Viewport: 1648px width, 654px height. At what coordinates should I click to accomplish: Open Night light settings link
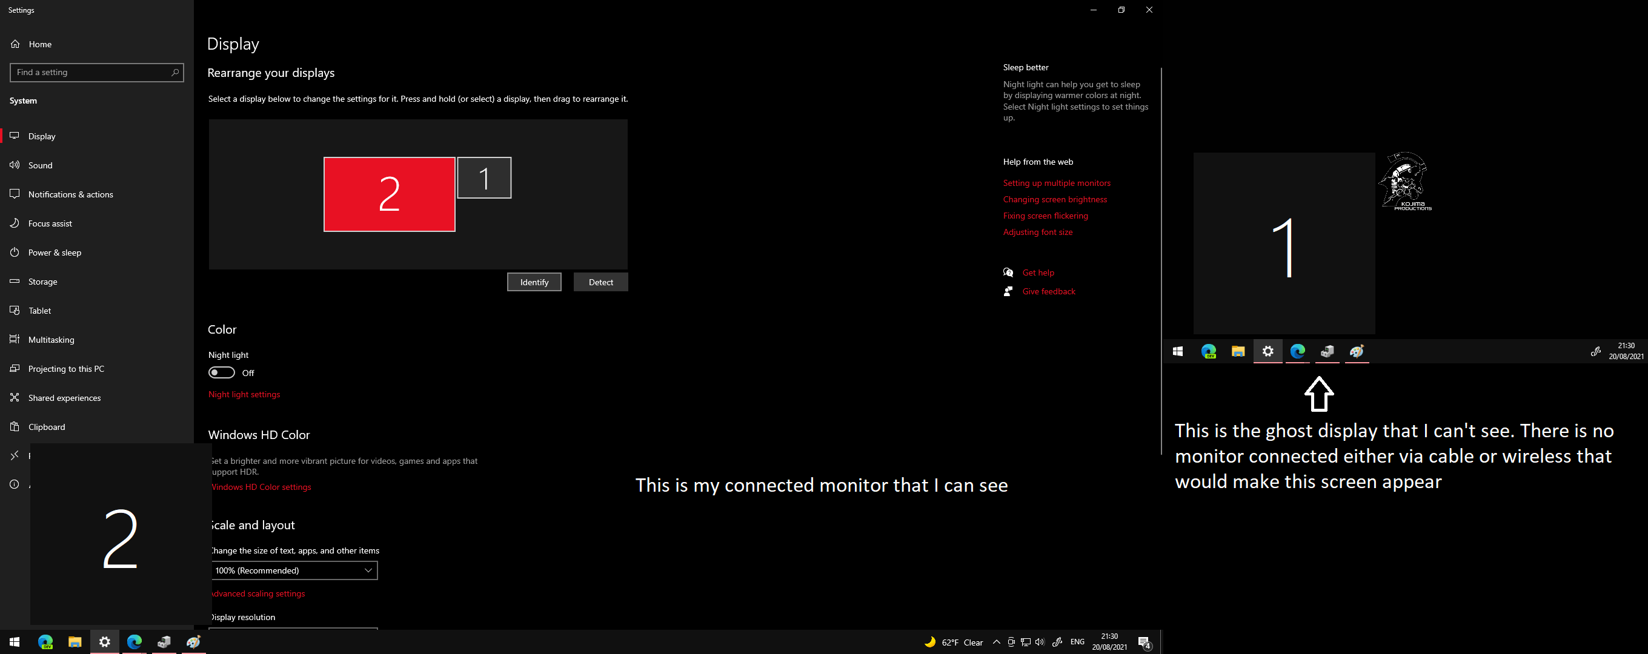click(x=244, y=394)
